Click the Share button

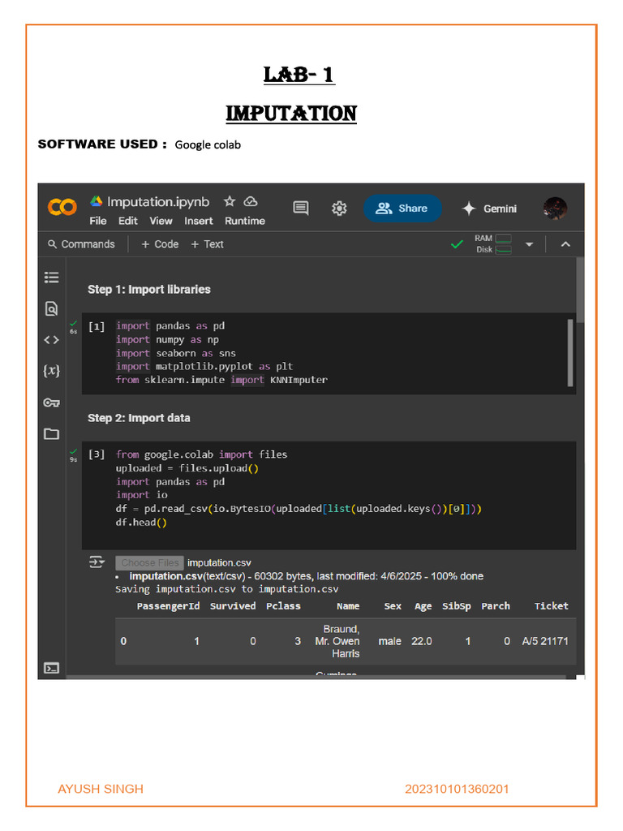pos(402,209)
